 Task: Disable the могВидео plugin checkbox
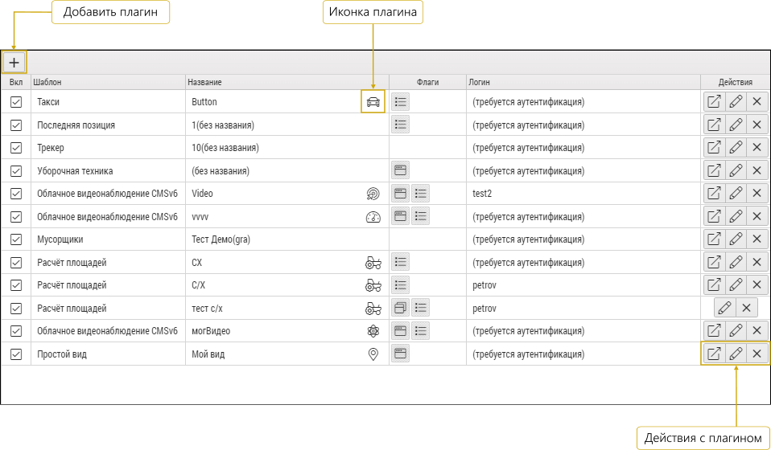[16, 331]
